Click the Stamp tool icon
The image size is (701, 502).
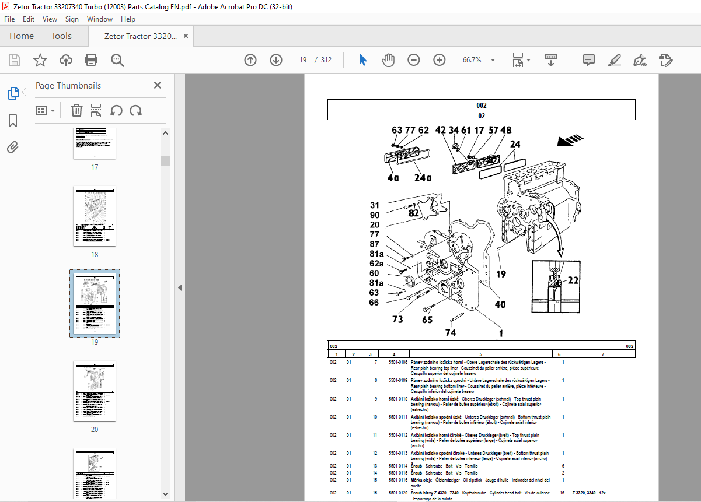click(x=666, y=60)
